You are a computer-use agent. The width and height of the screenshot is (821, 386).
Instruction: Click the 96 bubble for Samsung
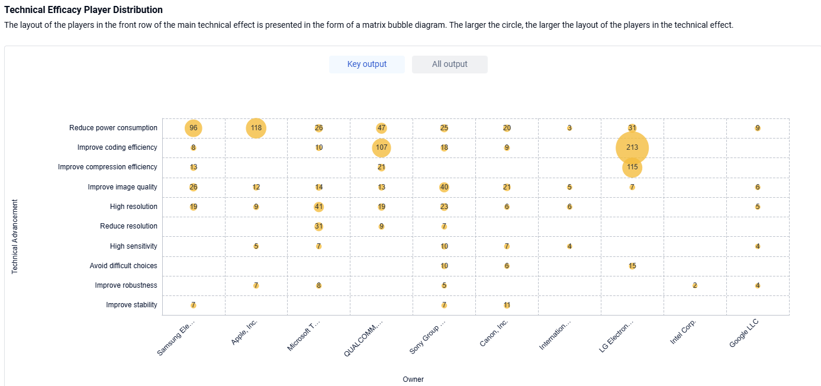(194, 128)
